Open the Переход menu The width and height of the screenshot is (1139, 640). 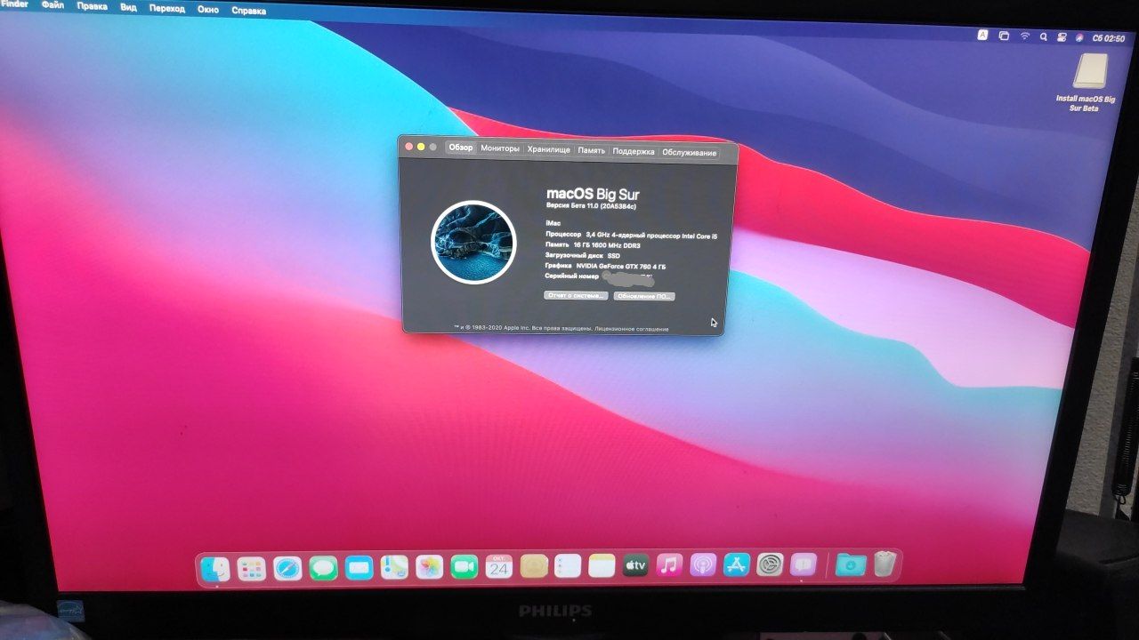point(167,8)
